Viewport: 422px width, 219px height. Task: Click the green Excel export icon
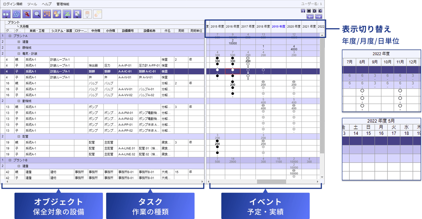point(67,14)
